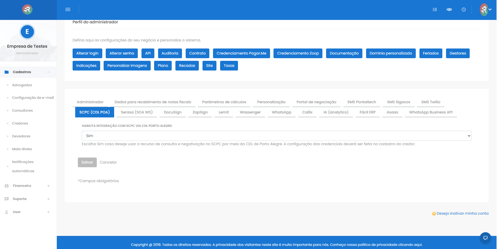
Task: Open the clock history icon
Action: pyautogui.click(x=464, y=9)
